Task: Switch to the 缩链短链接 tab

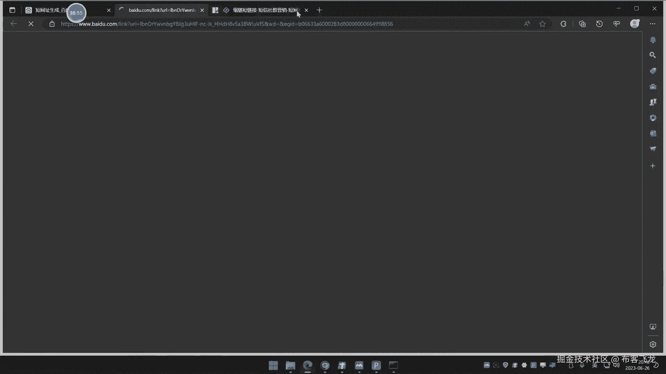Action: (264, 10)
